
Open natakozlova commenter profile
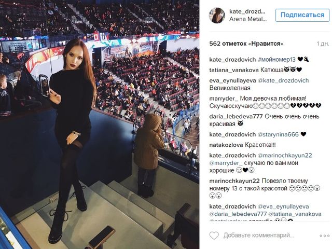click(226, 145)
